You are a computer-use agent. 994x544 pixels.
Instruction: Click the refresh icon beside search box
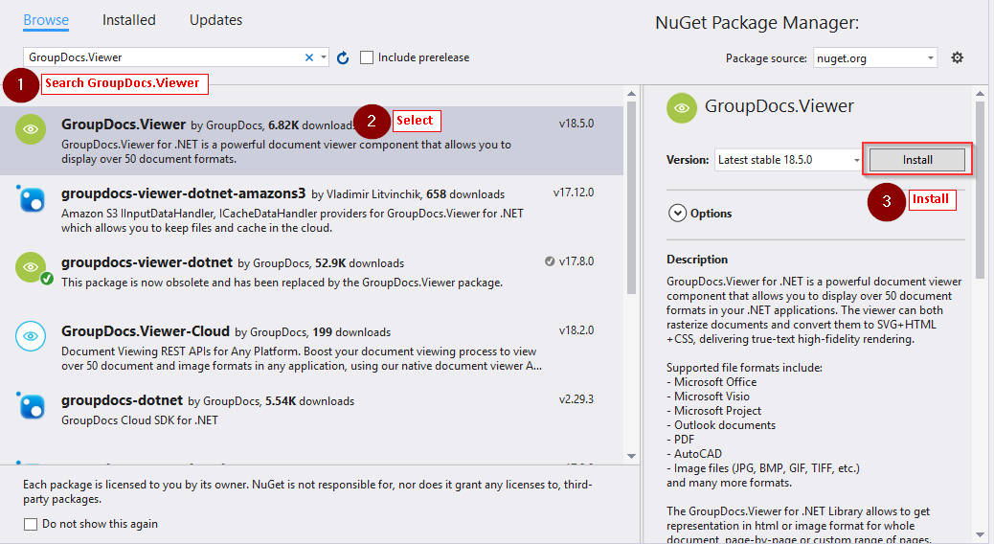343,57
